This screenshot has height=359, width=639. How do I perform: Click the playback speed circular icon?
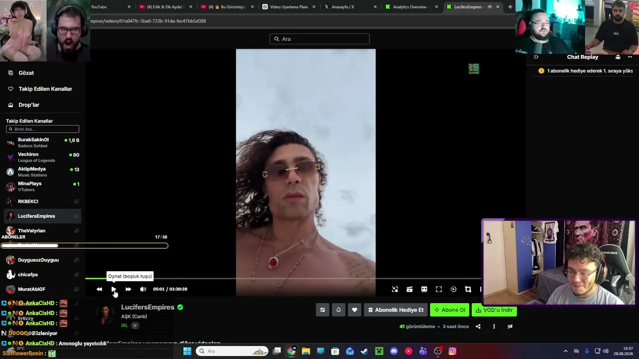[453, 289]
